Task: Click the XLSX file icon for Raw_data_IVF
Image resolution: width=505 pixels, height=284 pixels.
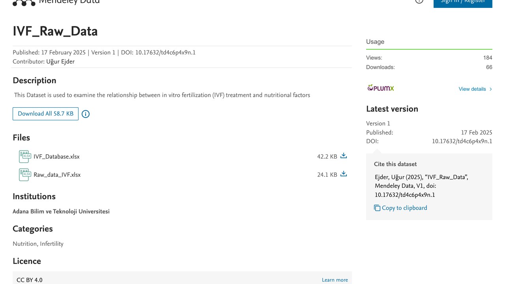Action: [x=25, y=175]
